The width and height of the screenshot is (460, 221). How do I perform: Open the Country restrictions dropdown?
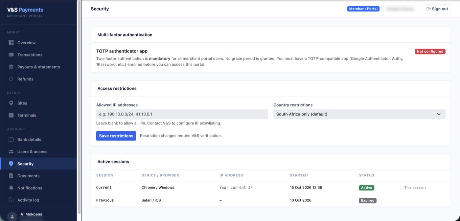(359, 114)
